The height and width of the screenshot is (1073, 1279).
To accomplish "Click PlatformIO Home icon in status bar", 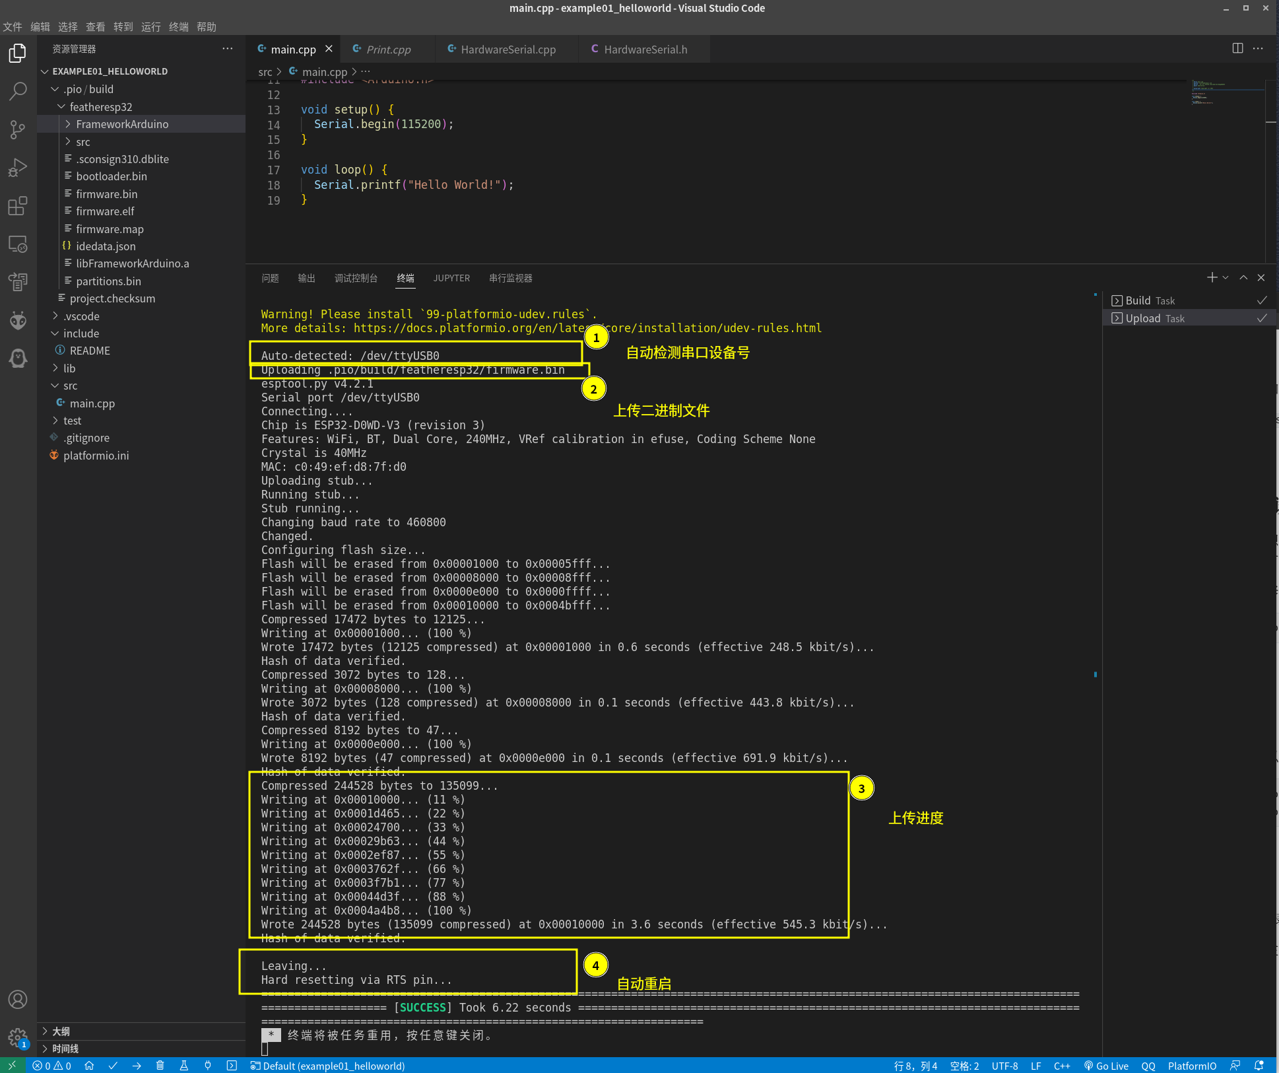I will [x=89, y=1066].
